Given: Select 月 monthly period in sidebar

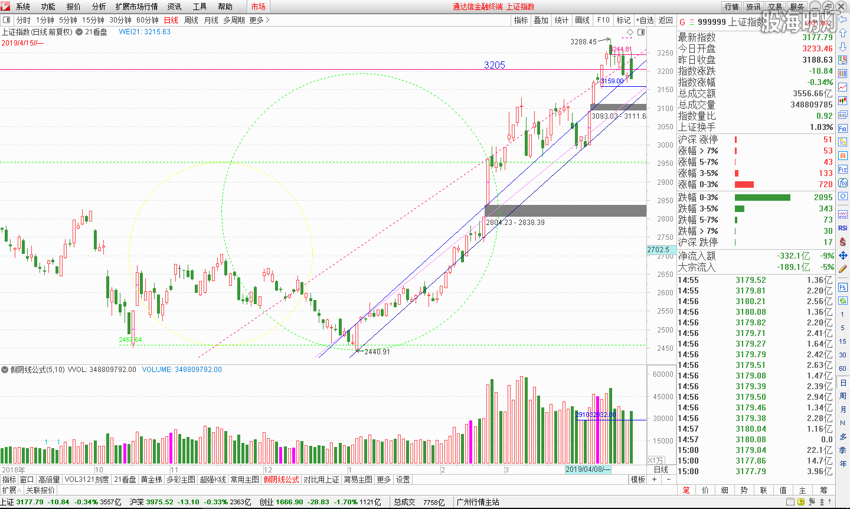Looking at the screenshot, I should [x=843, y=410].
